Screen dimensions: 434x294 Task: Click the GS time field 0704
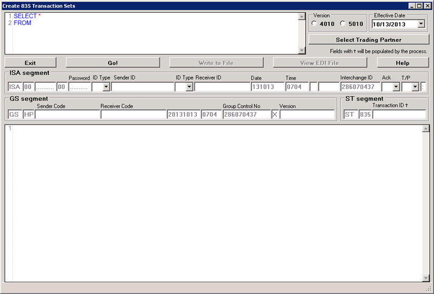pos(211,114)
